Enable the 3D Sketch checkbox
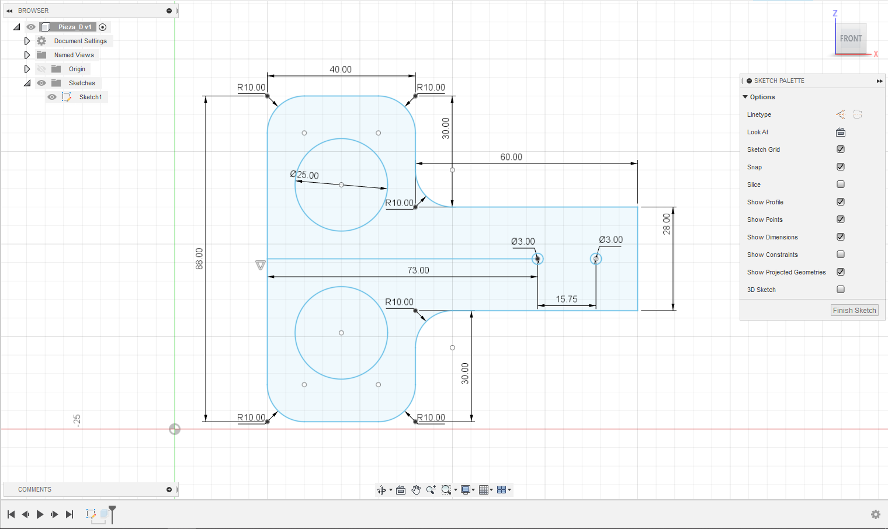The width and height of the screenshot is (888, 529). point(841,290)
